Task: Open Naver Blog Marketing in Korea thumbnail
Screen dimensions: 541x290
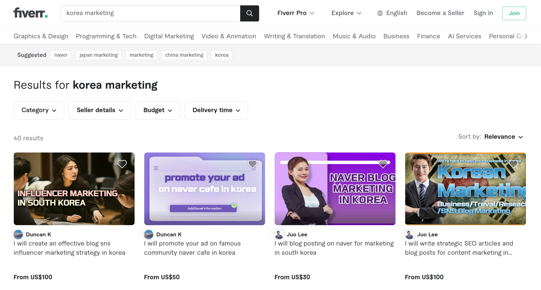Action: pyautogui.click(x=335, y=189)
